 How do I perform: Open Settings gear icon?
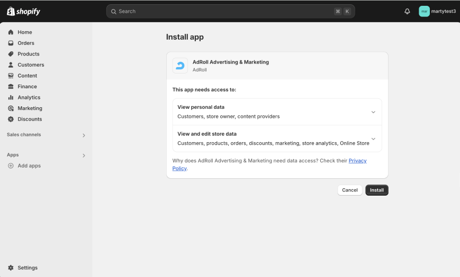pos(11,267)
